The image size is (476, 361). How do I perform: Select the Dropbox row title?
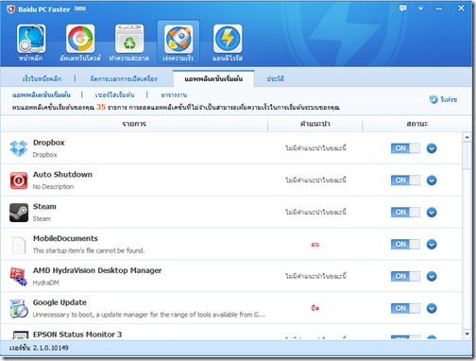click(x=49, y=143)
